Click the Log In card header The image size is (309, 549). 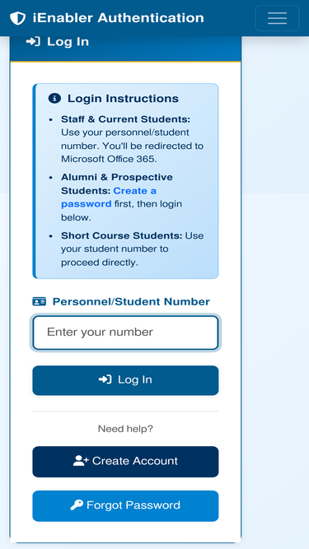click(x=125, y=49)
